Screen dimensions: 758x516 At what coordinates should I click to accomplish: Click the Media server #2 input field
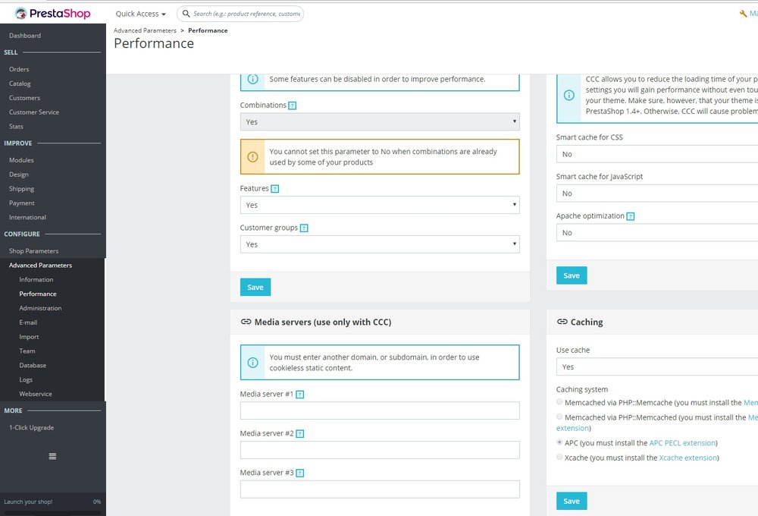pyautogui.click(x=380, y=450)
